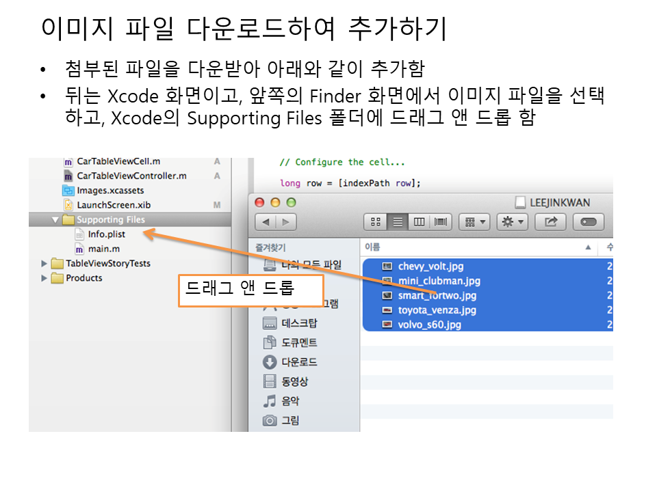This screenshot has width=657, height=492.
Task: Select Info.plist in project navigator
Action: [x=106, y=234]
